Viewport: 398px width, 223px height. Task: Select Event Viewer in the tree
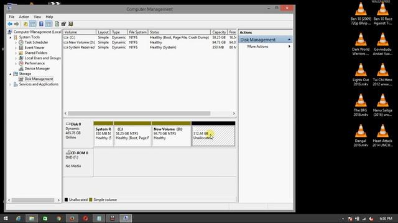click(35, 48)
